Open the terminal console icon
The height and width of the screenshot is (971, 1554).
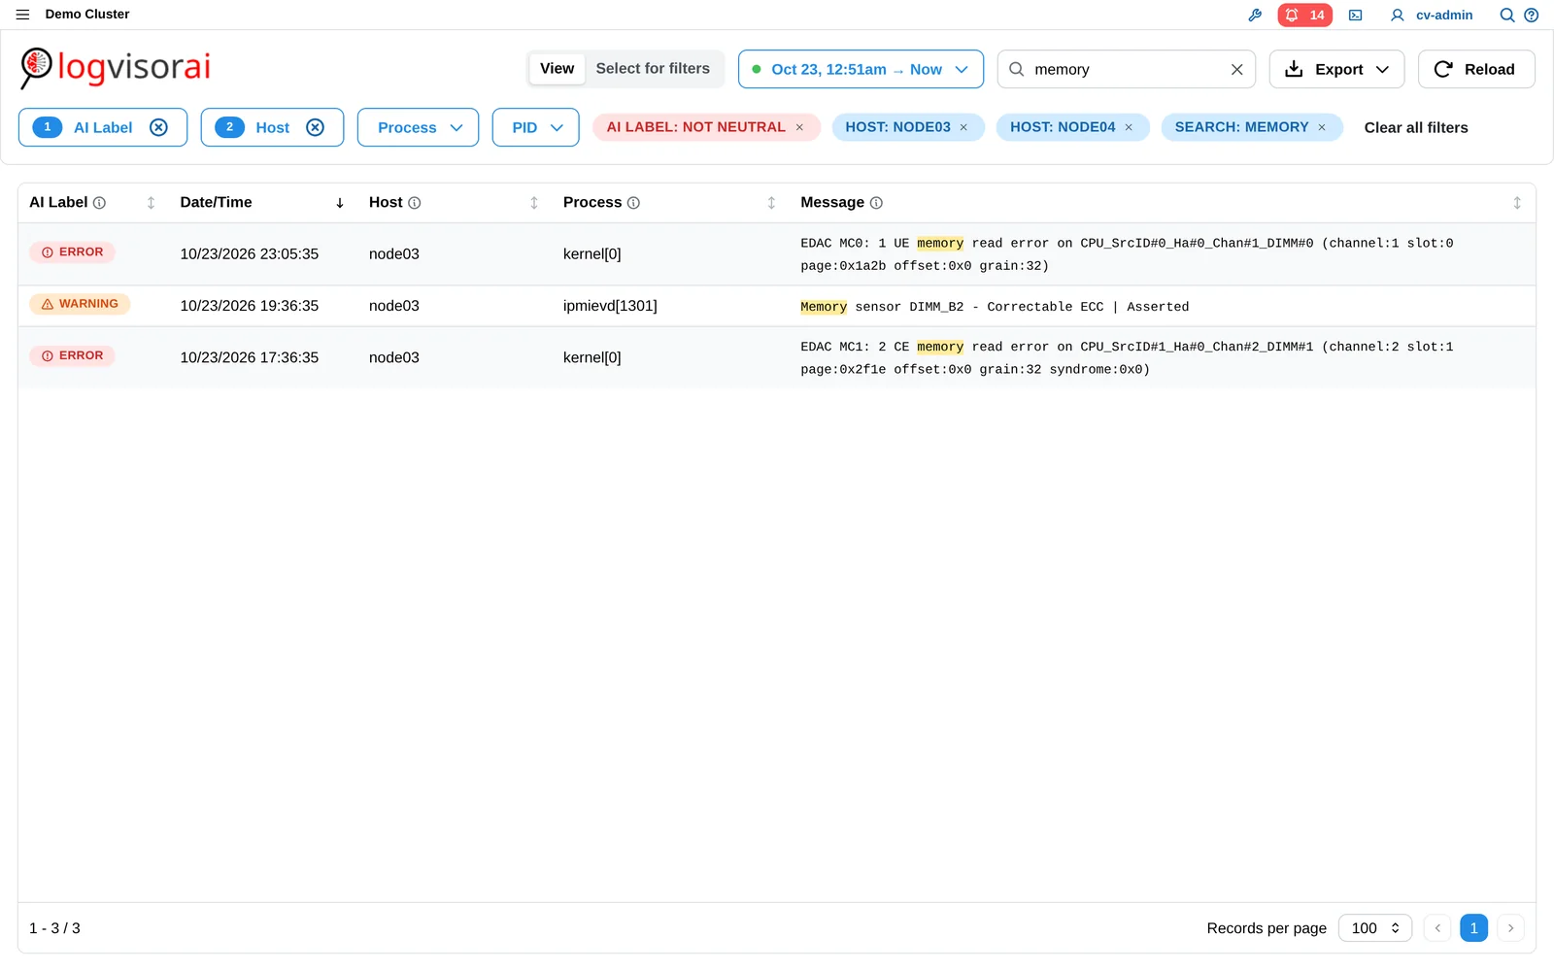[x=1355, y=15]
